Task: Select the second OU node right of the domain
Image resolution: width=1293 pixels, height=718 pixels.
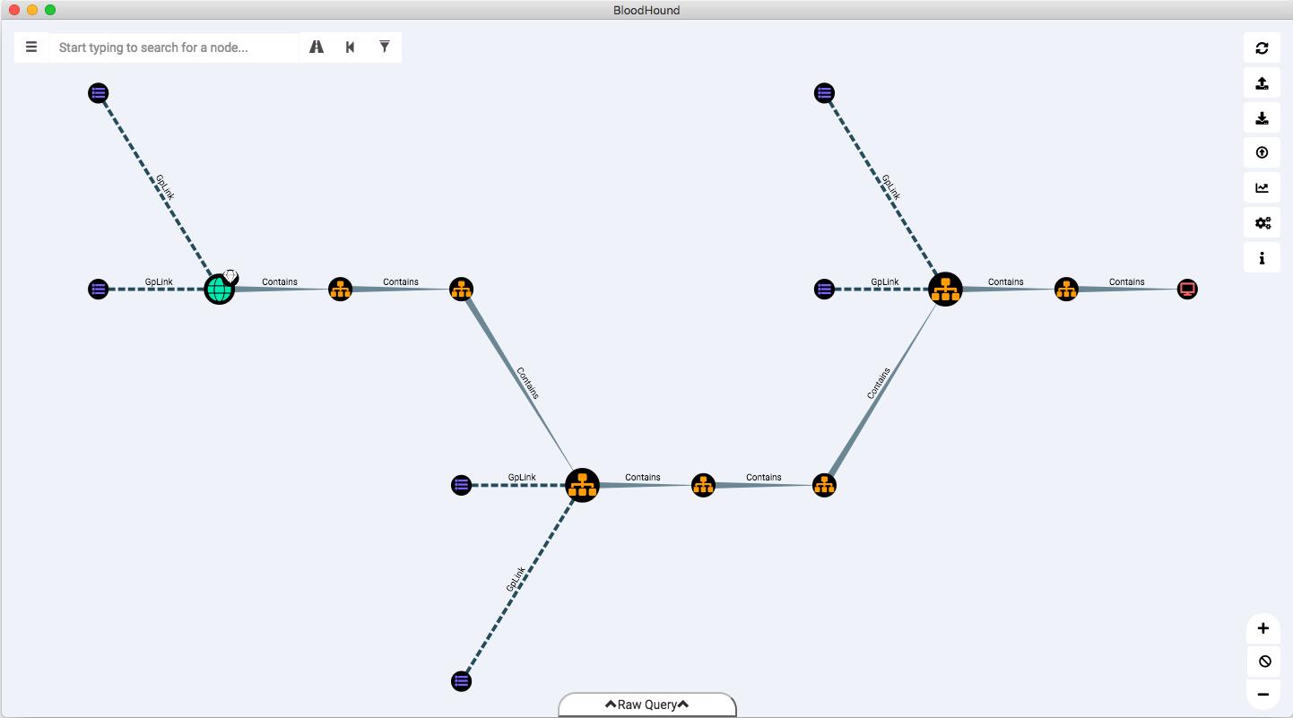Action: point(461,289)
